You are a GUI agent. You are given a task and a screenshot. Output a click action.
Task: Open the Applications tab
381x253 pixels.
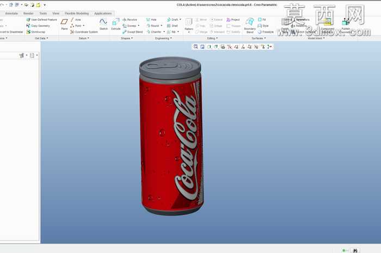(x=103, y=14)
